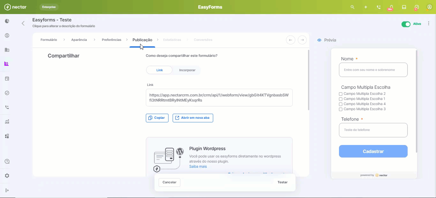Viewport: 436px width, 198px height.
Task: Click the Testar button
Action: [x=282, y=182]
